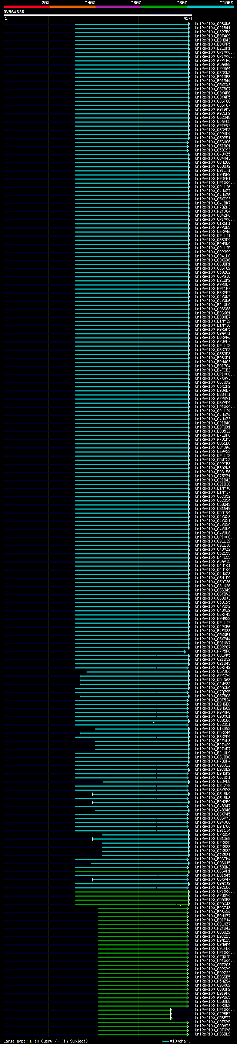Select the UniRef100_C5Z2Q3 label
Screen dimensions: 237x1044
pyautogui.click(x=213, y=965)
